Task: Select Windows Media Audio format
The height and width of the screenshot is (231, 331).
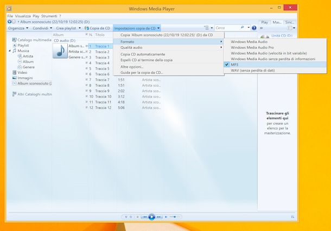Action: [275, 42]
